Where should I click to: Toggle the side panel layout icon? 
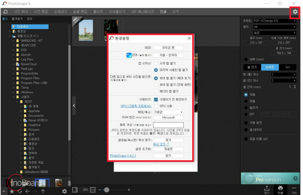[x=75, y=190]
